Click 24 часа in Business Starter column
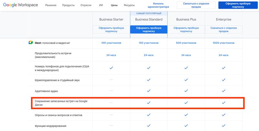 click(x=111, y=55)
